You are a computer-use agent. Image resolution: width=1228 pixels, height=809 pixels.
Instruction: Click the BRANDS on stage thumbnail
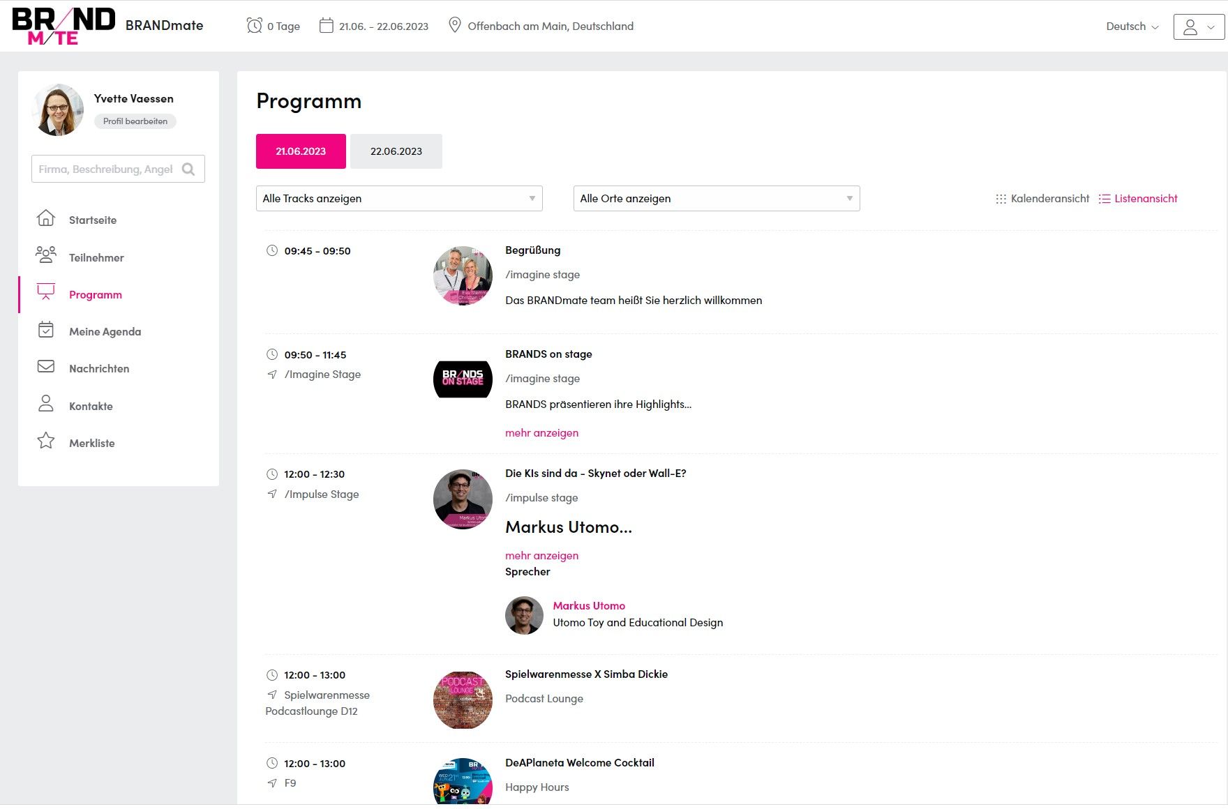click(463, 379)
